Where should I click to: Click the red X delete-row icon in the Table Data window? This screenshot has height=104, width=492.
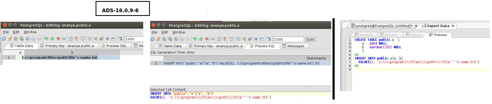click(x=58, y=39)
